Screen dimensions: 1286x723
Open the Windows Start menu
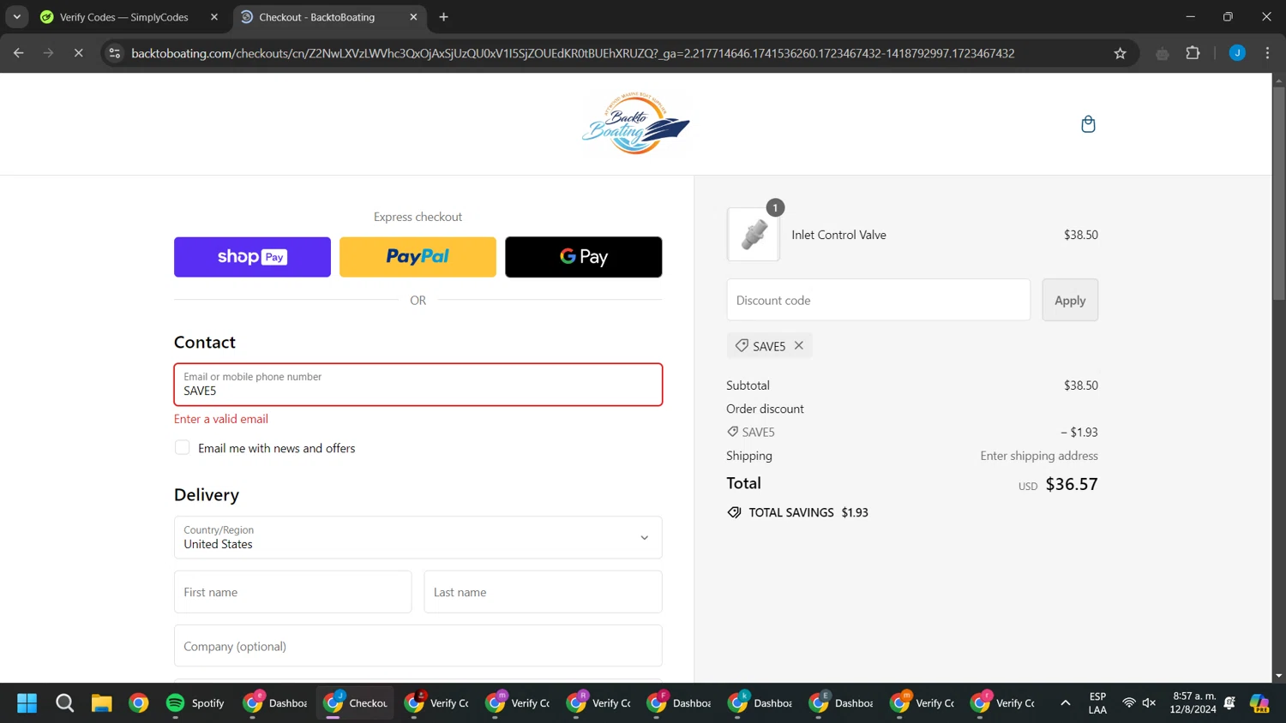point(27,703)
